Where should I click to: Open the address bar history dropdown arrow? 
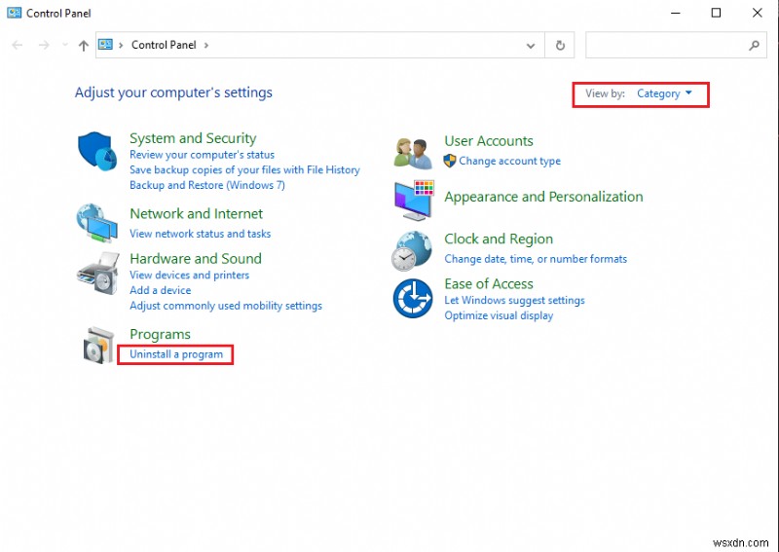point(531,45)
